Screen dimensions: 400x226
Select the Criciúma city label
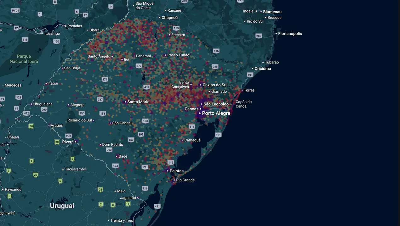pos(263,69)
